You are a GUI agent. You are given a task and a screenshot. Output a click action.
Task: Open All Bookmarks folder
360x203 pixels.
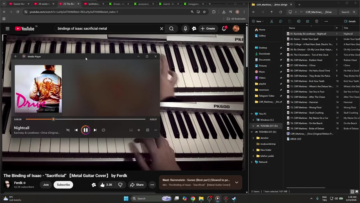pyautogui.click(x=236, y=19)
